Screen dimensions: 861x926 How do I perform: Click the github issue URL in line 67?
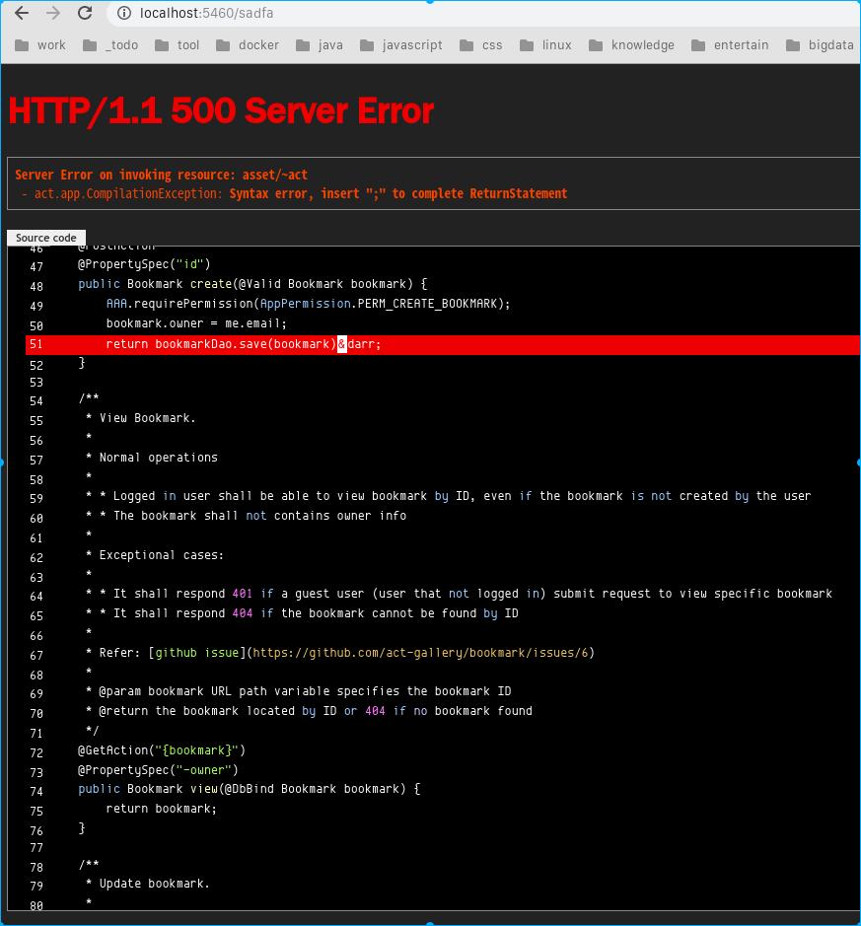(x=420, y=653)
